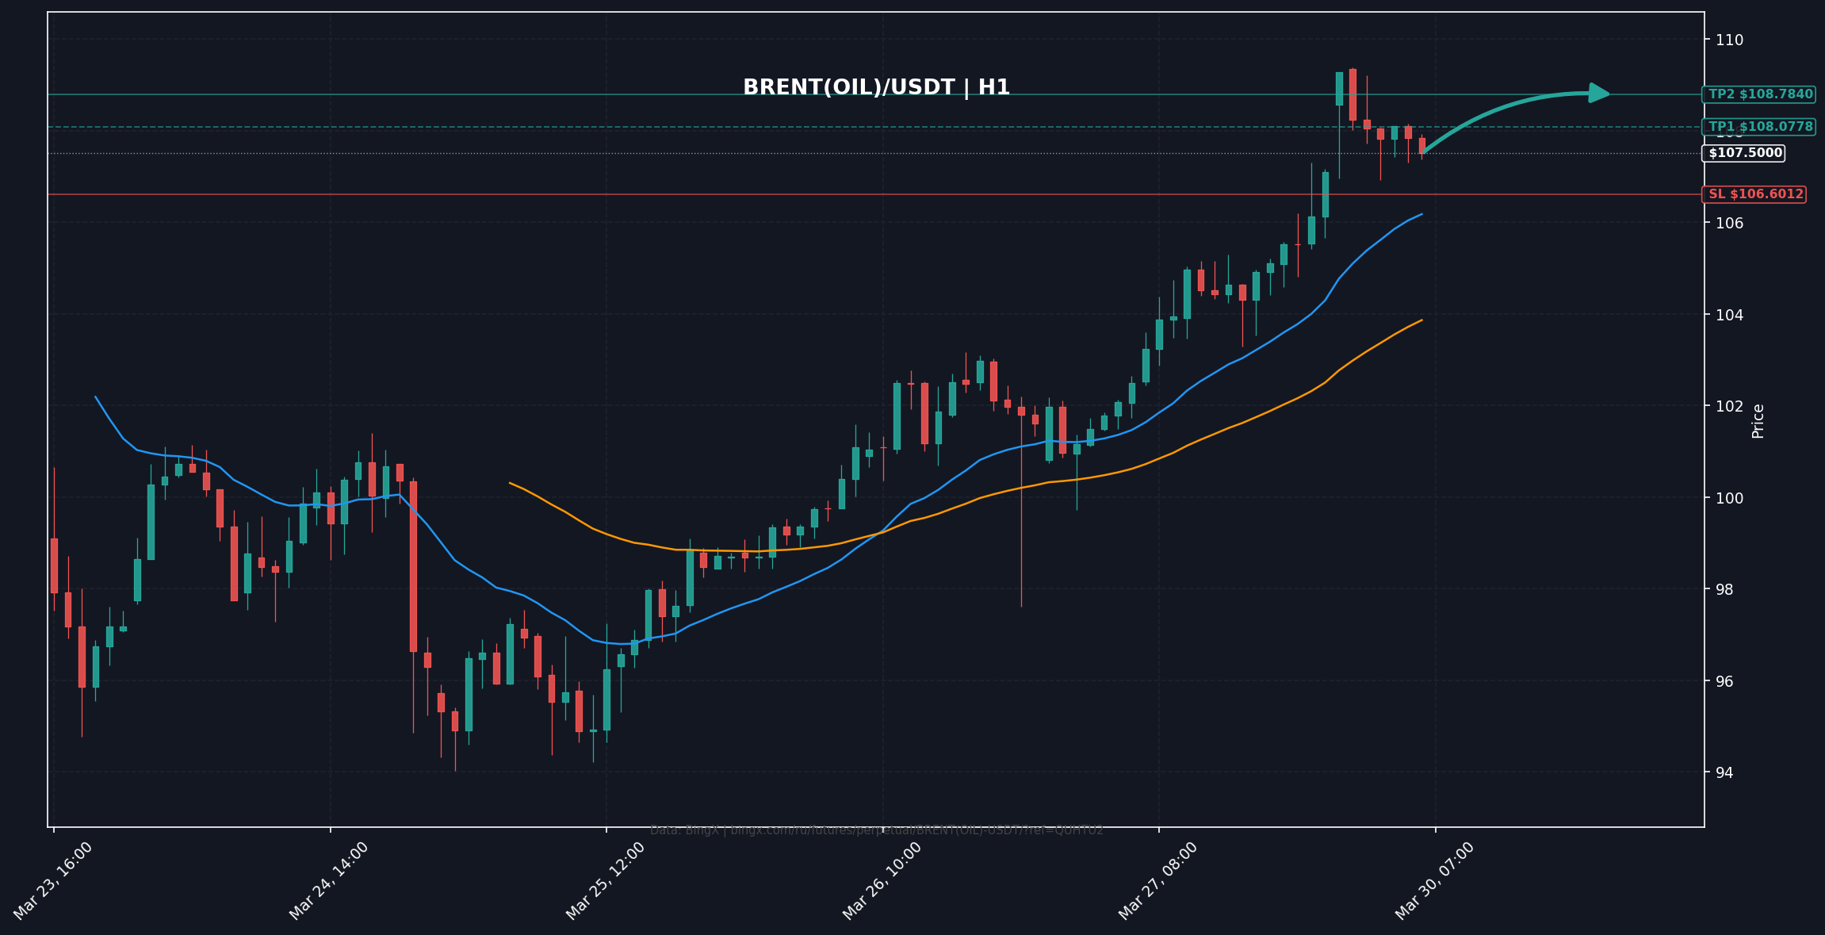
Task: Click the Mar 30, 07:00 date label
Action: click(x=1435, y=881)
